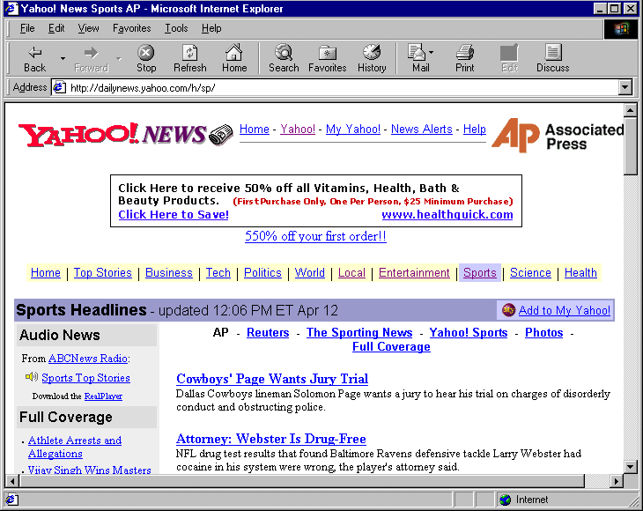Viewport: 643px width, 511px height.
Task: Open the Help menu
Action: 211,28
